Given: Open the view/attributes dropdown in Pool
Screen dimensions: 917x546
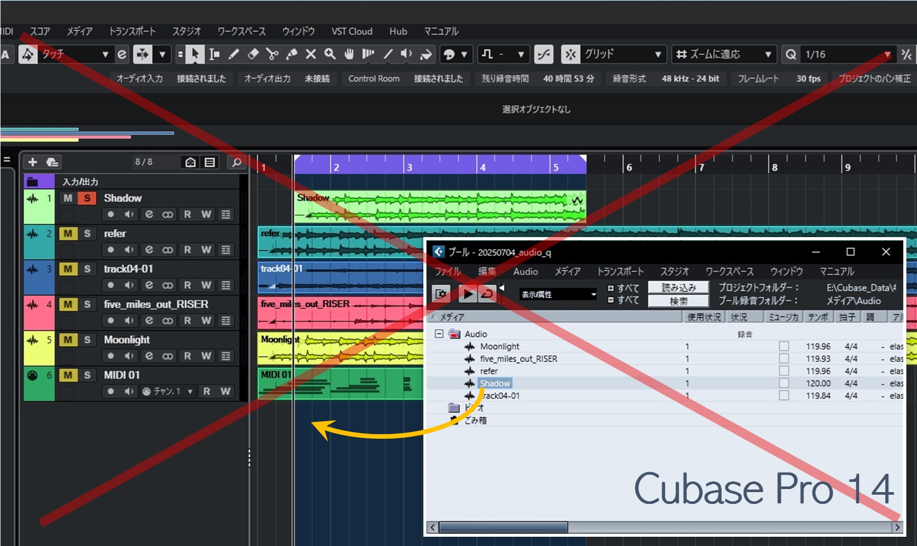Looking at the screenshot, I should point(558,294).
